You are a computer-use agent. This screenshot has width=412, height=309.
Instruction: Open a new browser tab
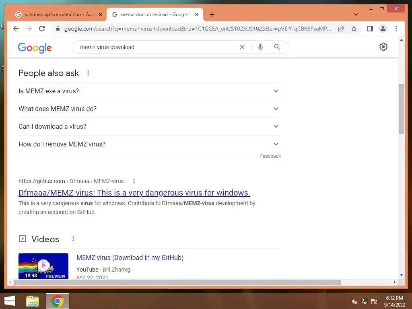point(212,14)
